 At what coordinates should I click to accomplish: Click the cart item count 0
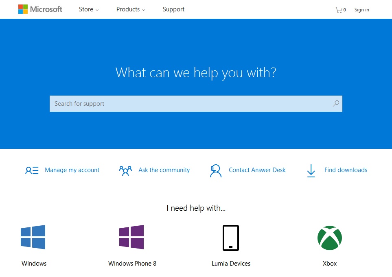(x=344, y=10)
